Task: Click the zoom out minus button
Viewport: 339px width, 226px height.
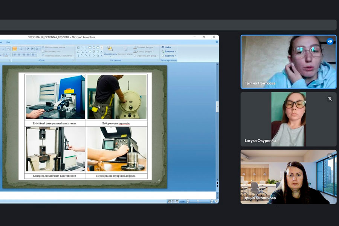Action: click(187, 201)
